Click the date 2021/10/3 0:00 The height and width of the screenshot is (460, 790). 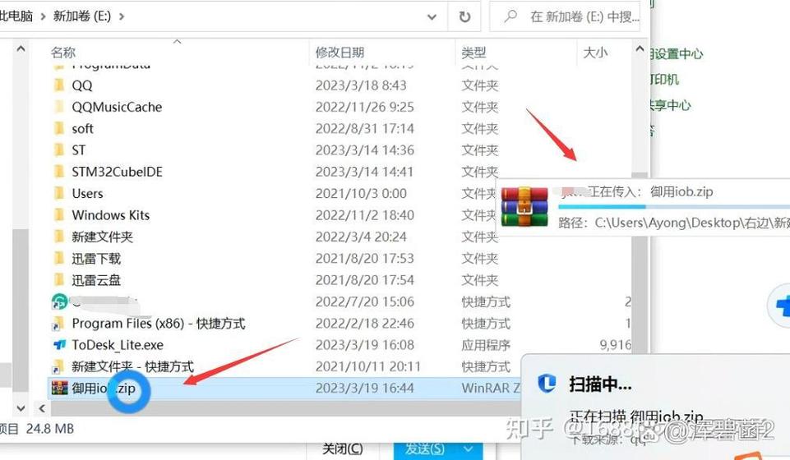coord(361,193)
